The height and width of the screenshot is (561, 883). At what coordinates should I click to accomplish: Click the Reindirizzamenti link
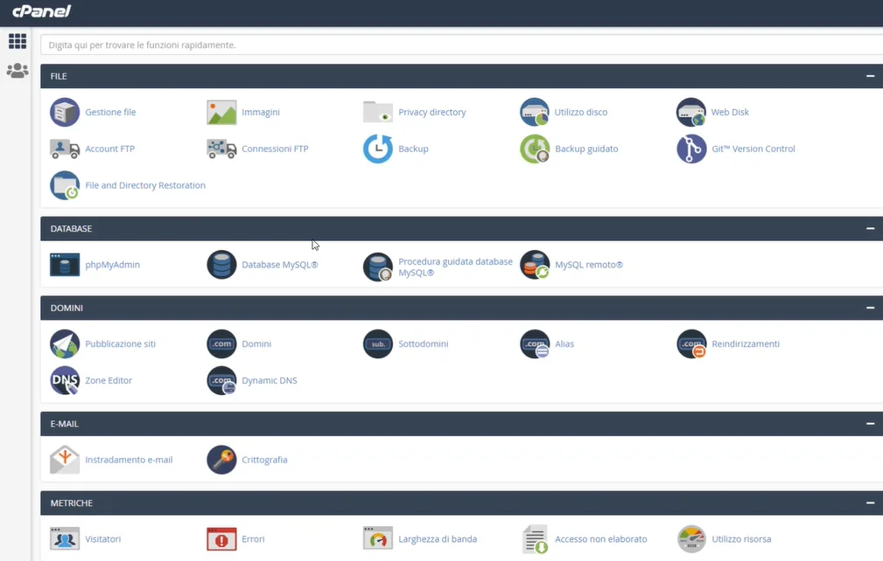click(x=746, y=344)
